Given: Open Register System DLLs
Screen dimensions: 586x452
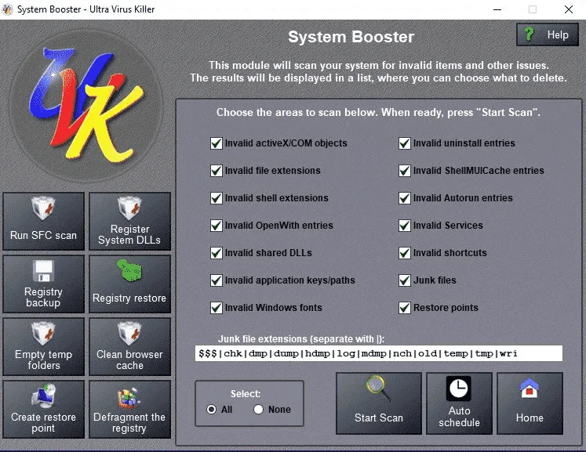Looking at the screenshot, I should coord(129,221).
